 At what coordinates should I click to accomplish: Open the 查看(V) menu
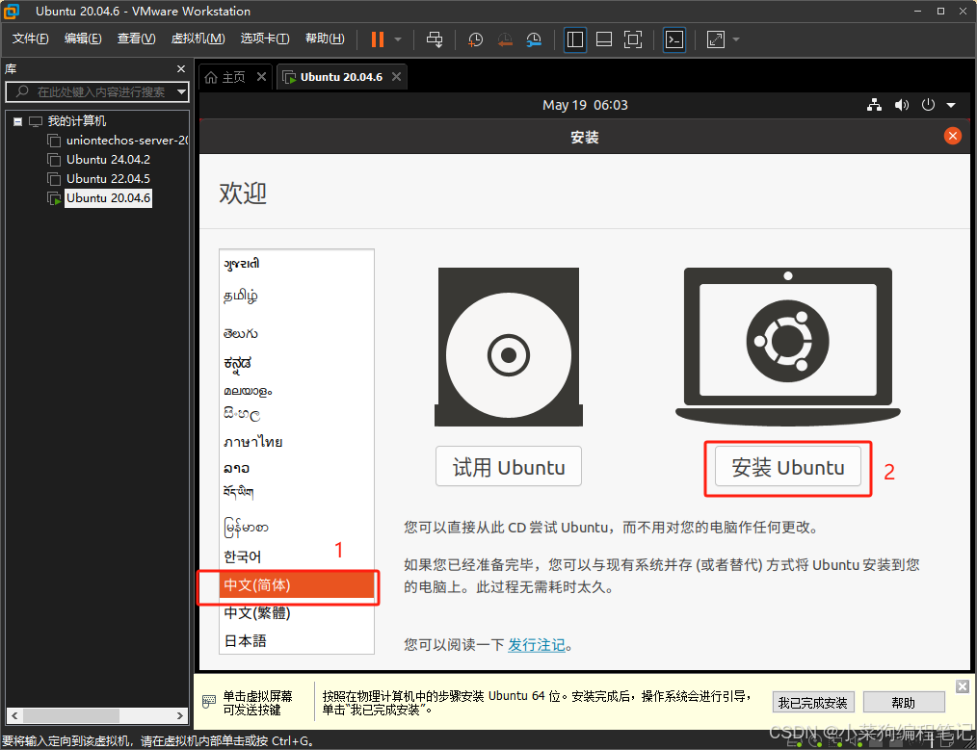point(136,39)
